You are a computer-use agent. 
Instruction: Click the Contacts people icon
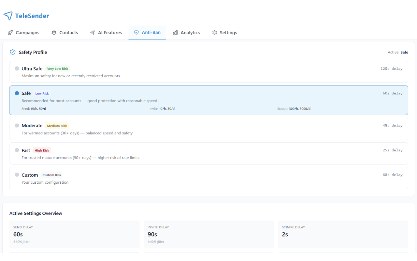pyautogui.click(x=54, y=33)
